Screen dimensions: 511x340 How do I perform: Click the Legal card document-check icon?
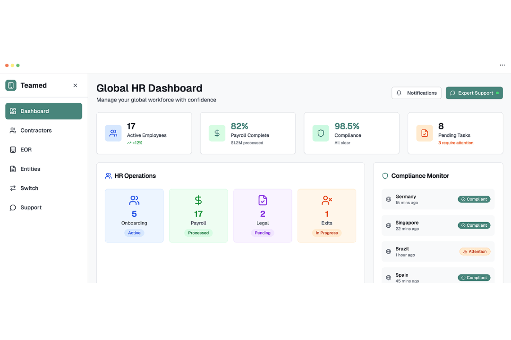pyautogui.click(x=263, y=200)
